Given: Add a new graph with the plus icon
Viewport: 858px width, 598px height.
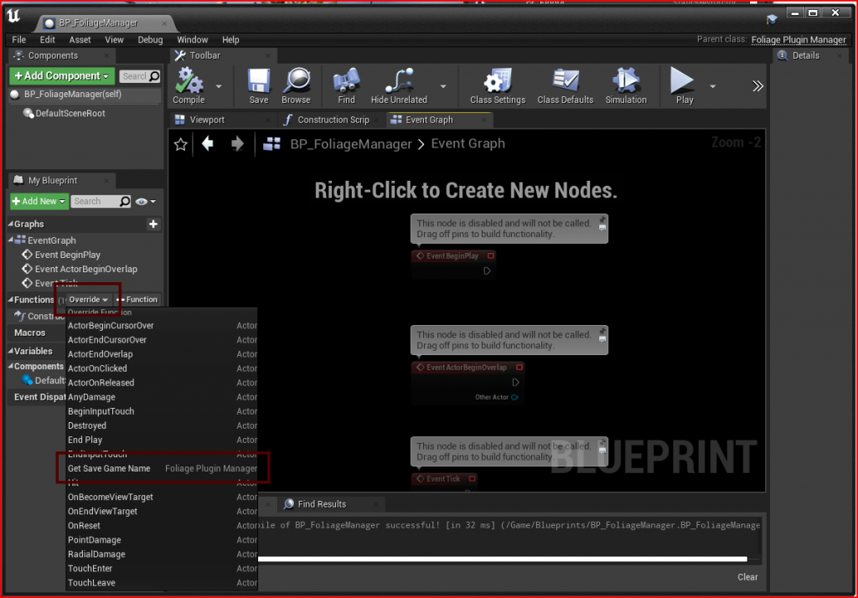Looking at the screenshot, I should tap(153, 224).
